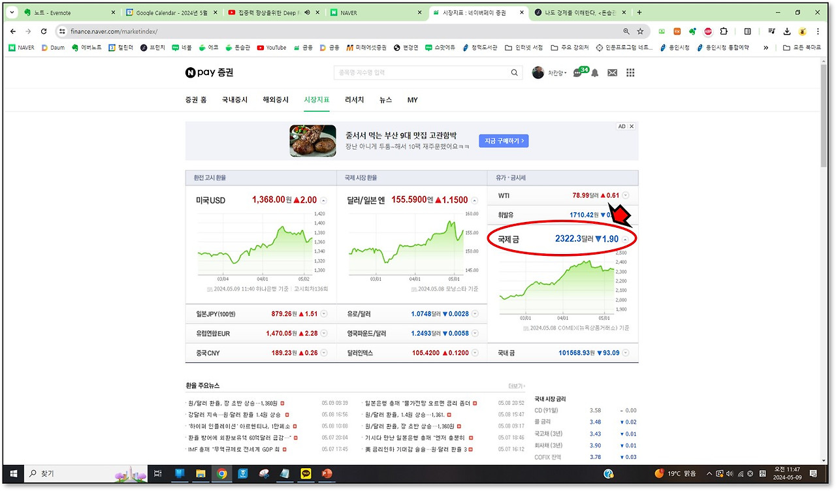Click 더보기 next to 환율 주요뉴스
The image size is (836, 491).
tap(517, 386)
